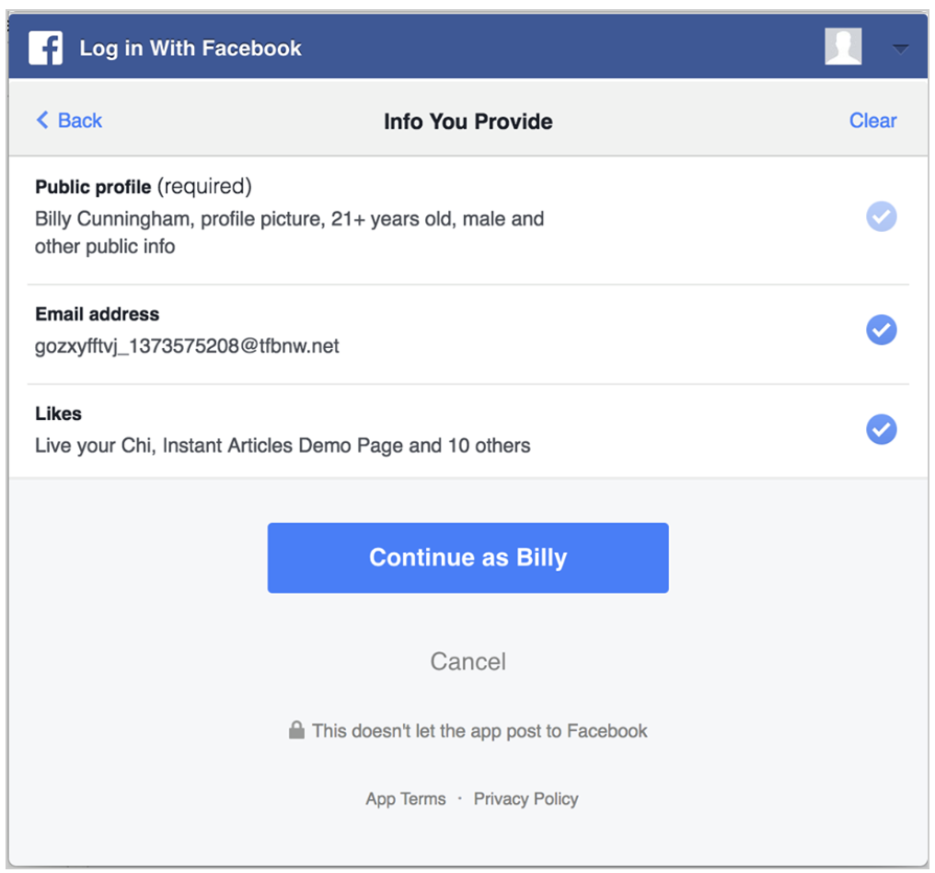This screenshot has height=873, width=935.
Task: Select the Info You Provide heading
Action: click(467, 121)
